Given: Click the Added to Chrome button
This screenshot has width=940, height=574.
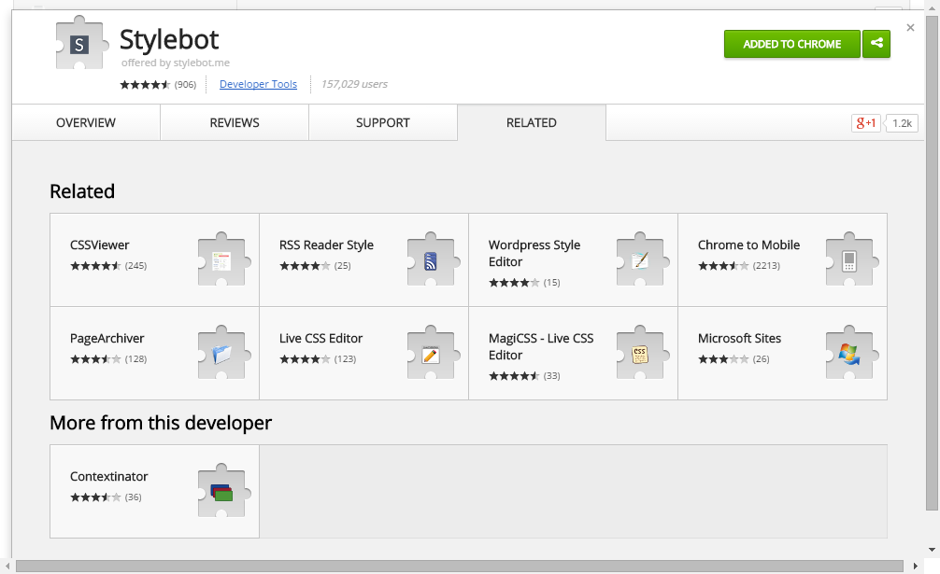Looking at the screenshot, I should (x=792, y=44).
